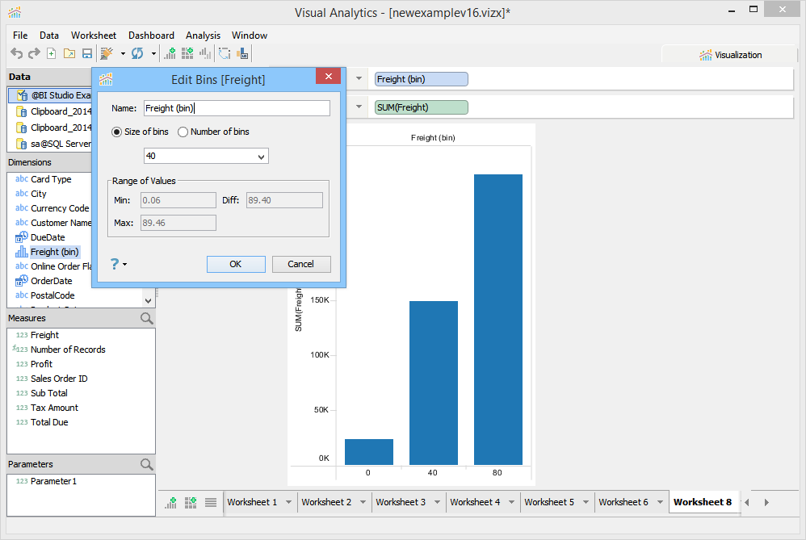
Task: Click the magnifier search icon in Measures
Action: (146, 319)
